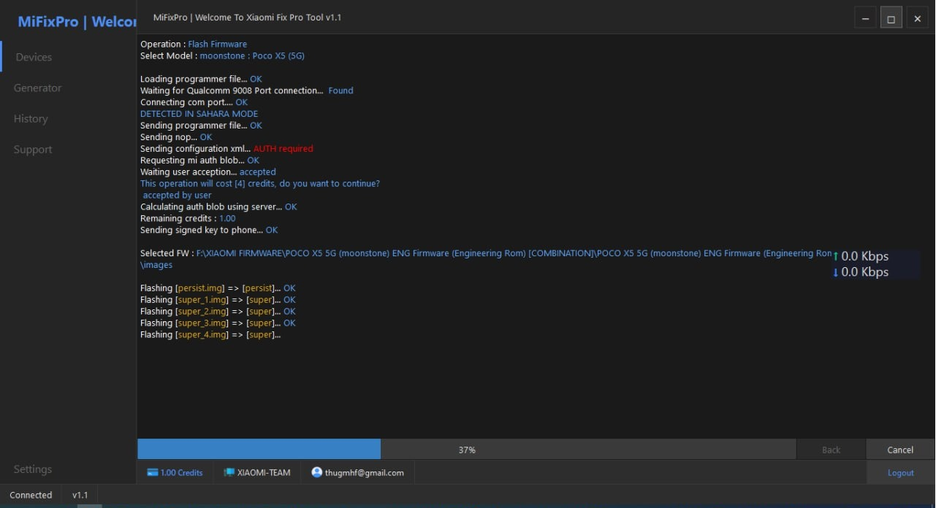Click the v1.1 version label in status bar
The height and width of the screenshot is (508, 936).
80,495
